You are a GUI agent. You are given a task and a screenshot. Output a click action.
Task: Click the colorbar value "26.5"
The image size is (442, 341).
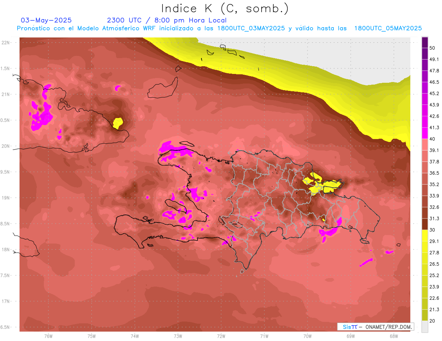(434, 264)
